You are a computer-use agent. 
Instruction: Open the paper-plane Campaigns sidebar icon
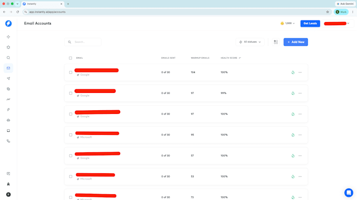point(8,79)
